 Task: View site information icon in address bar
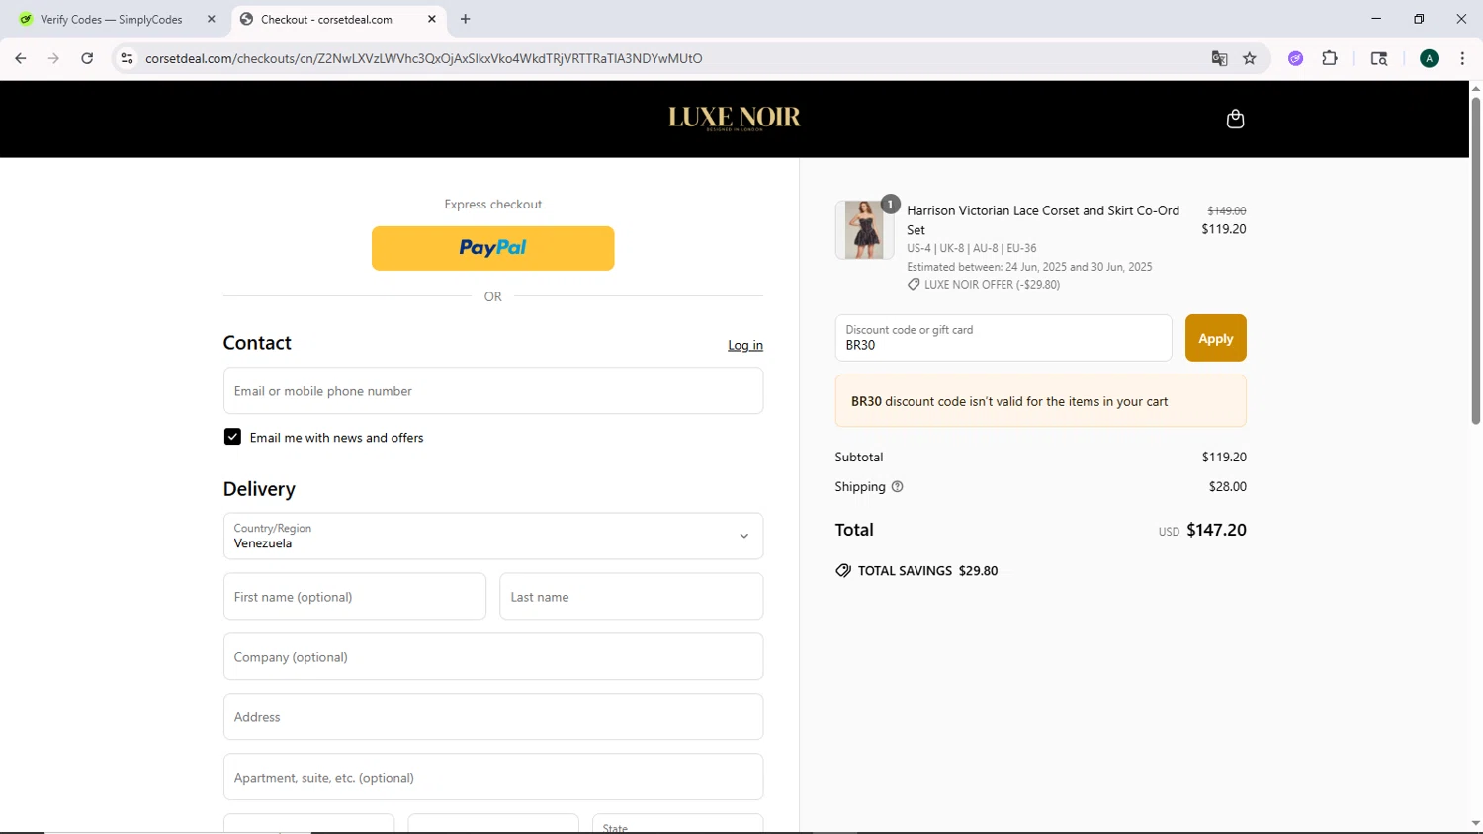coord(127,58)
